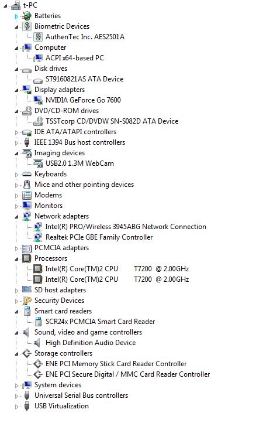Collapse the t-PC root node
The height and width of the screenshot is (423, 256).
point(5,6)
